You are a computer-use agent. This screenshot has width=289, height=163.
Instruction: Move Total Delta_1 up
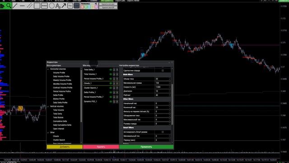117,70
